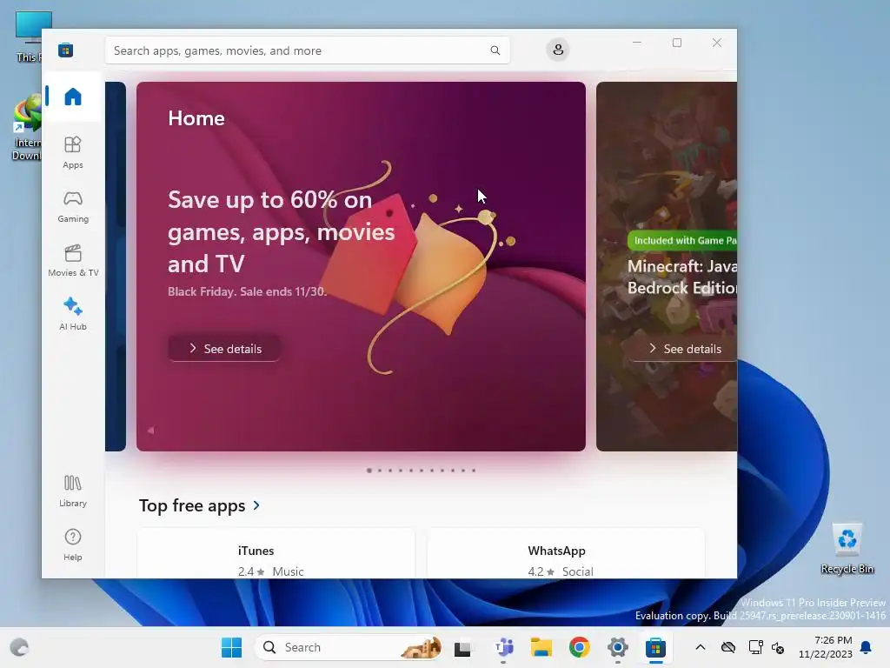Screen dimensions: 890x668
Task: Click the OneDrive cloud tray icon
Action: coord(727,647)
